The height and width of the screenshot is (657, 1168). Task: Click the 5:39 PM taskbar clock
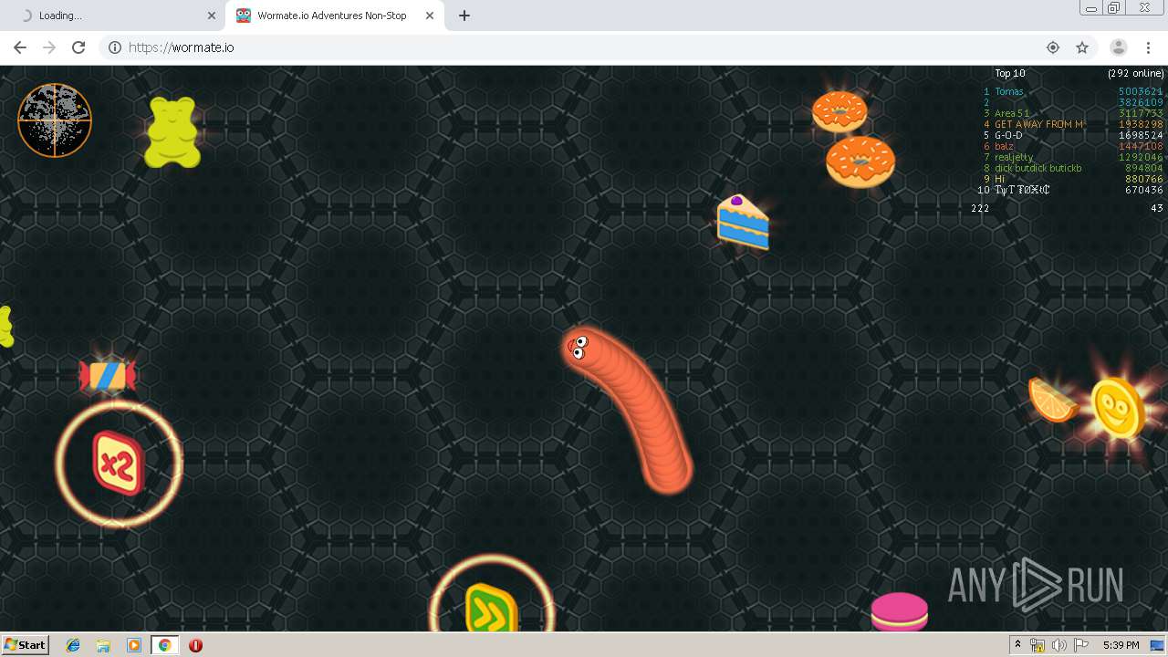point(1121,645)
